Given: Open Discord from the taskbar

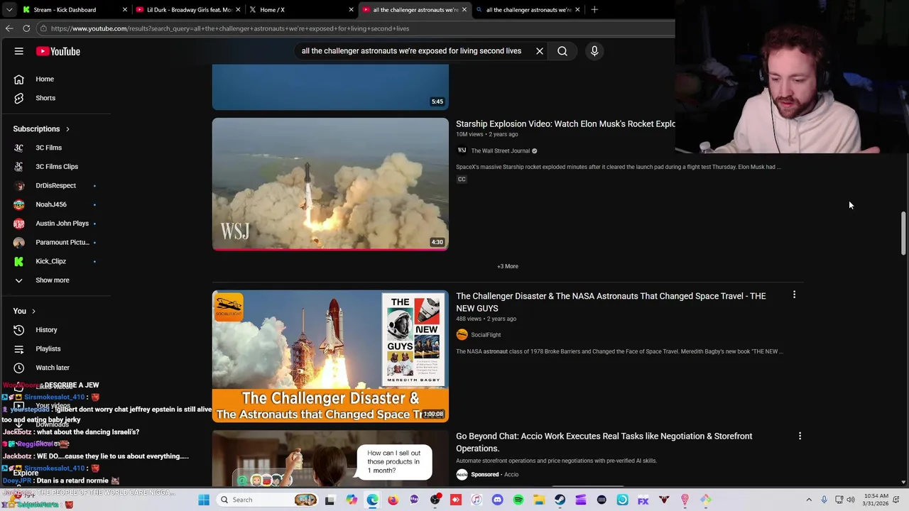Looking at the screenshot, I should click(x=497, y=500).
